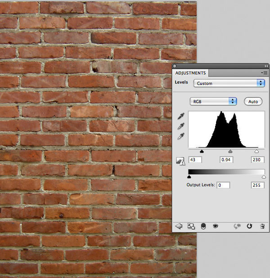View previous state icon

237,226
